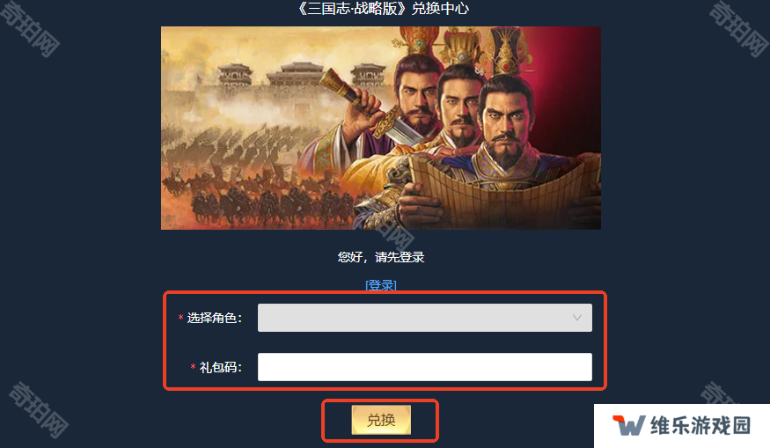This screenshot has width=770, height=448.
Task: Click the red asterisk beside 礼包码
Action: pos(193,367)
